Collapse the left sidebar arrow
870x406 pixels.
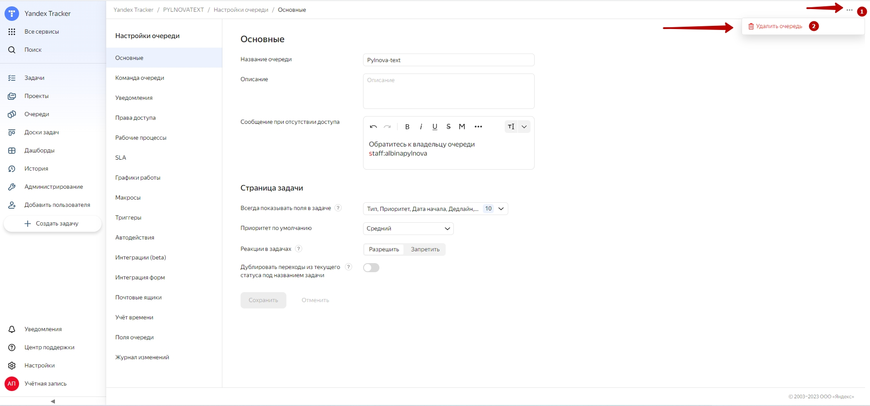tap(53, 401)
